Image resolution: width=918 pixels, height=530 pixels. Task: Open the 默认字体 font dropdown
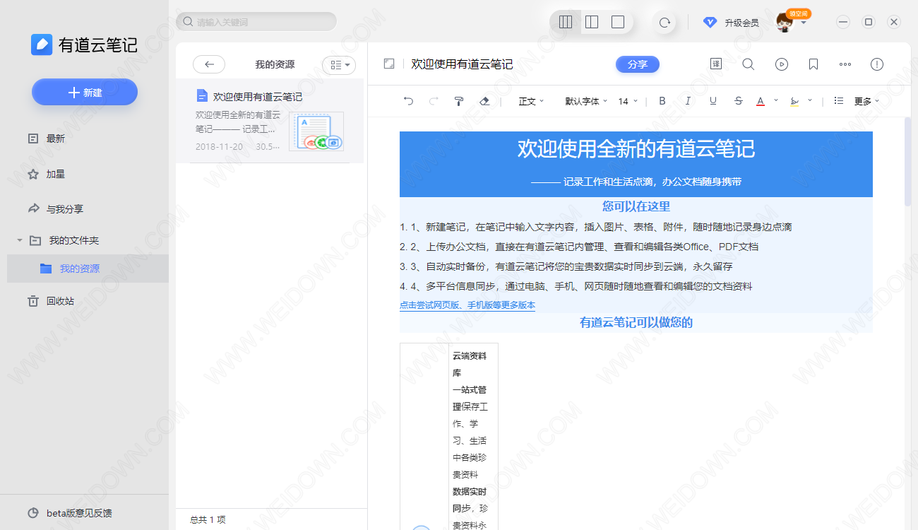pos(586,101)
